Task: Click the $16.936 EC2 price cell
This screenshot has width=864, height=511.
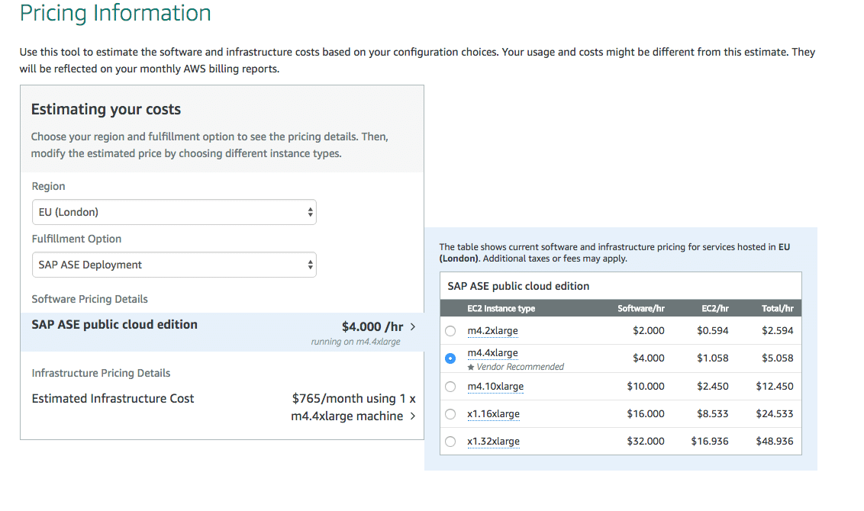Action: (x=710, y=441)
